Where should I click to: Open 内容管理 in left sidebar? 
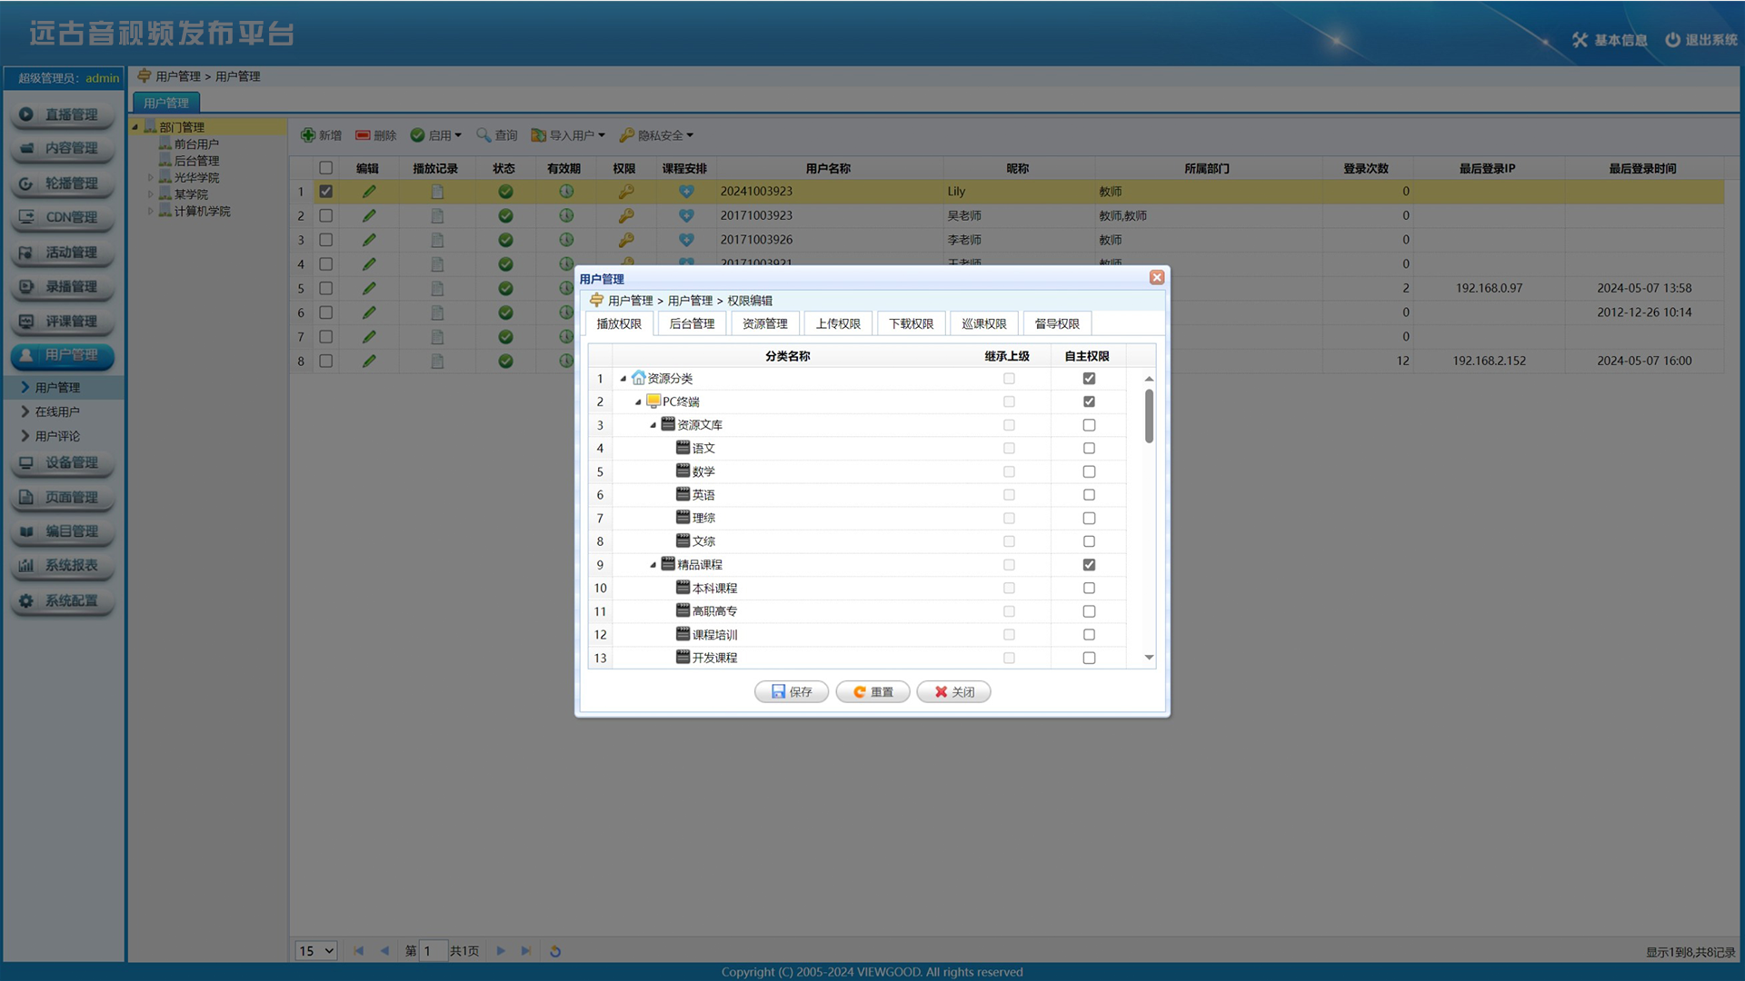[63, 148]
